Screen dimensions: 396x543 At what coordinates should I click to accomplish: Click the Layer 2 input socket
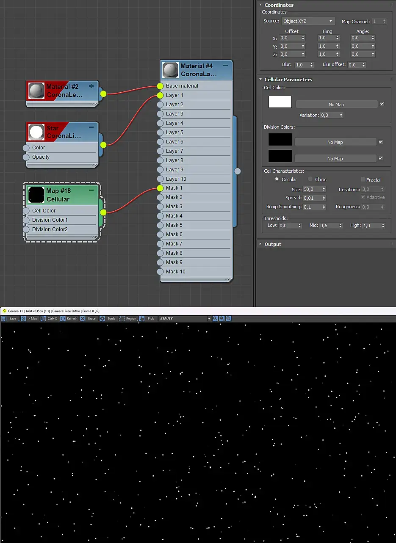(160, 105)
